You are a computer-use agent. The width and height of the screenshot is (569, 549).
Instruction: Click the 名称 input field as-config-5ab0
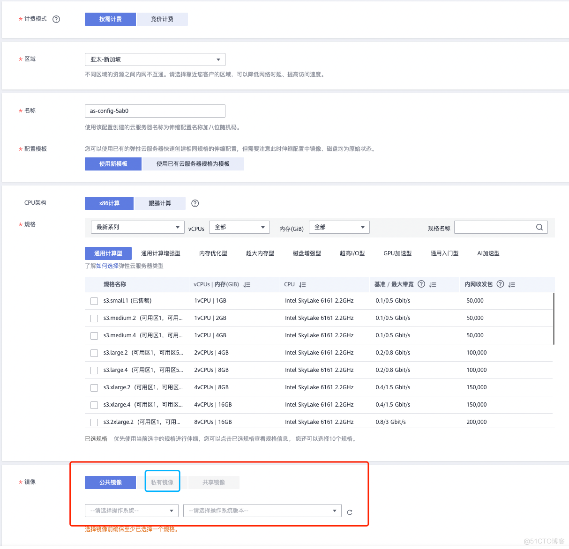point(155,111)
